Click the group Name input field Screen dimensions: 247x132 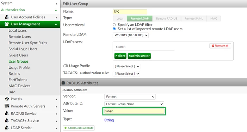coord(130,12)
